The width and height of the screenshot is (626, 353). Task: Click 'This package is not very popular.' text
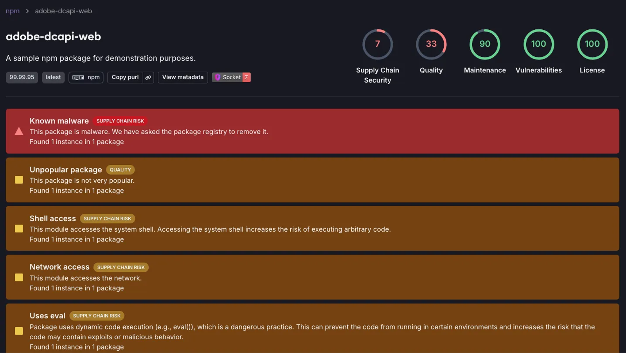(x=82, y=180)
